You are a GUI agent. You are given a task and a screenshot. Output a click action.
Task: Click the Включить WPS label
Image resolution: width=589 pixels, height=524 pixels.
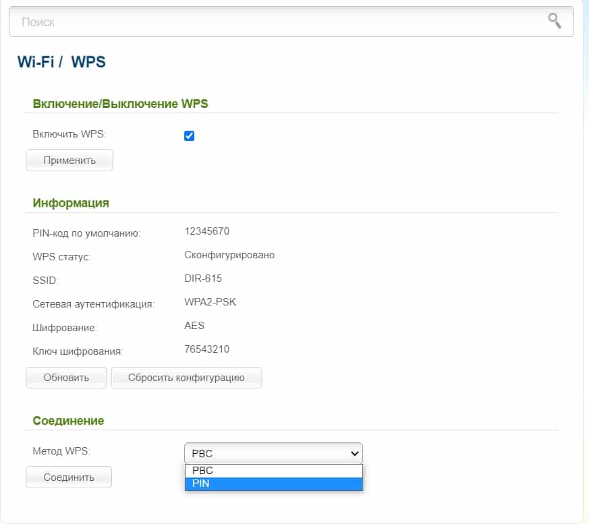(69, 134)
